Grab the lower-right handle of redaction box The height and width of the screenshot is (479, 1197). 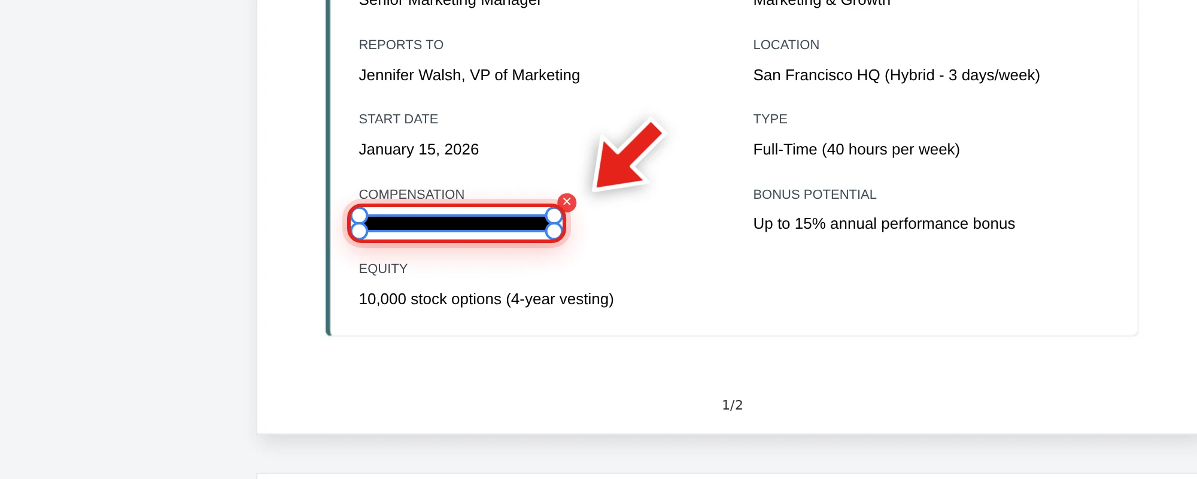tap(554, 231)
